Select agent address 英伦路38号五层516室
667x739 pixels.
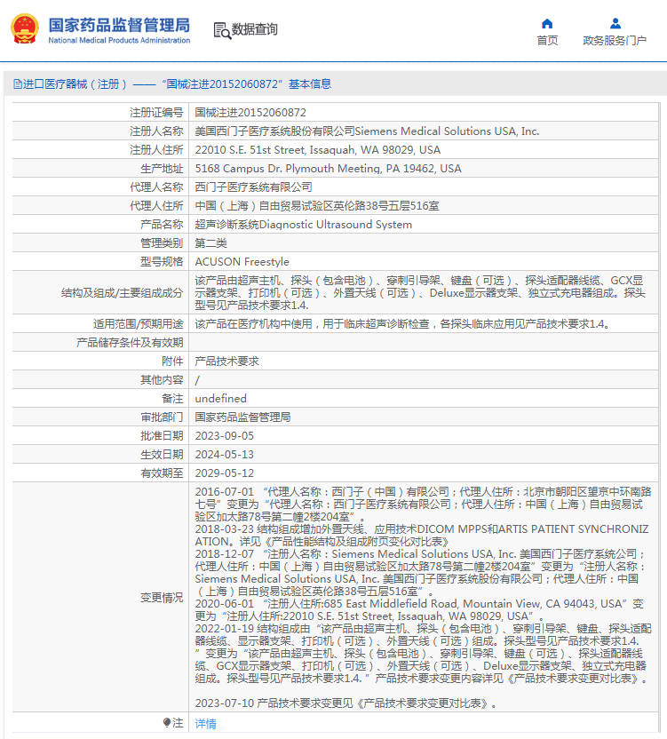tap(317, 206)
